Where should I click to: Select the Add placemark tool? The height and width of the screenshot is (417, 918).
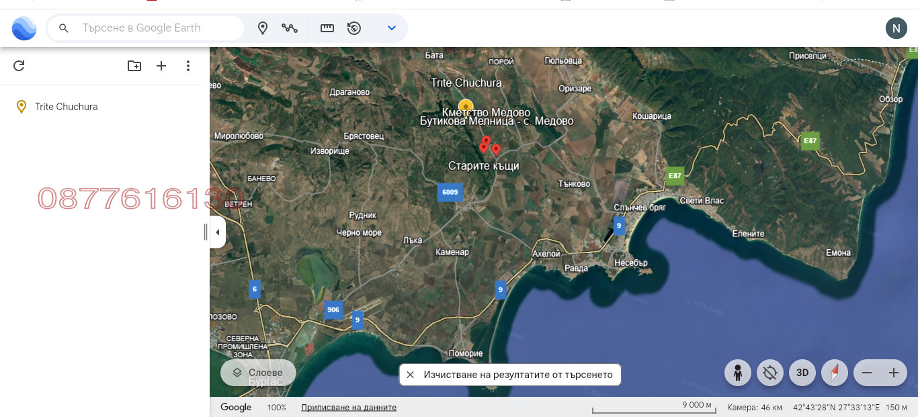click(x=262, y=28)
